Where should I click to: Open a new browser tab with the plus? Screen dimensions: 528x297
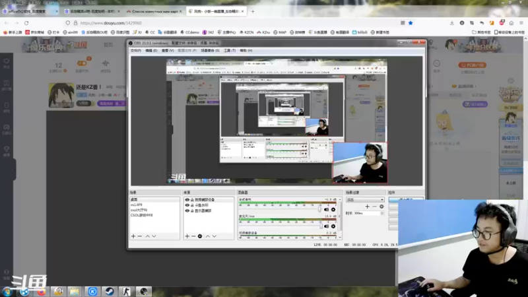253,11
